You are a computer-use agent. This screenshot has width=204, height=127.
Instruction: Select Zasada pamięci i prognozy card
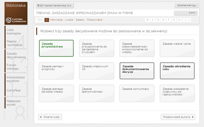pos(56,71)
